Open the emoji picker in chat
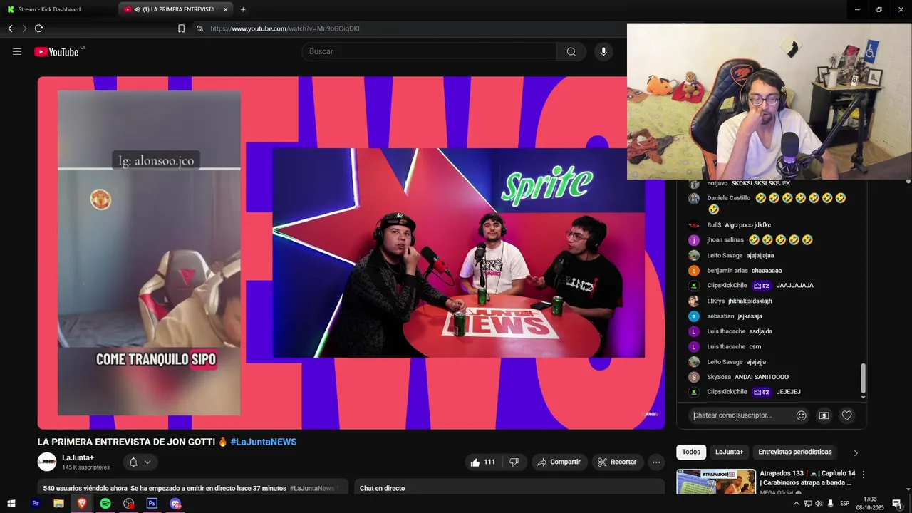Image resolution: width=912 pixels, height=513 pixels. (802, 415)
